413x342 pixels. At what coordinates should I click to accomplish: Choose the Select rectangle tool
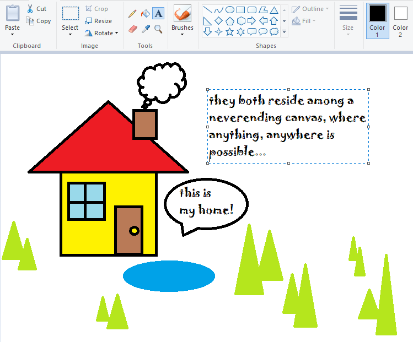[71, 13]
